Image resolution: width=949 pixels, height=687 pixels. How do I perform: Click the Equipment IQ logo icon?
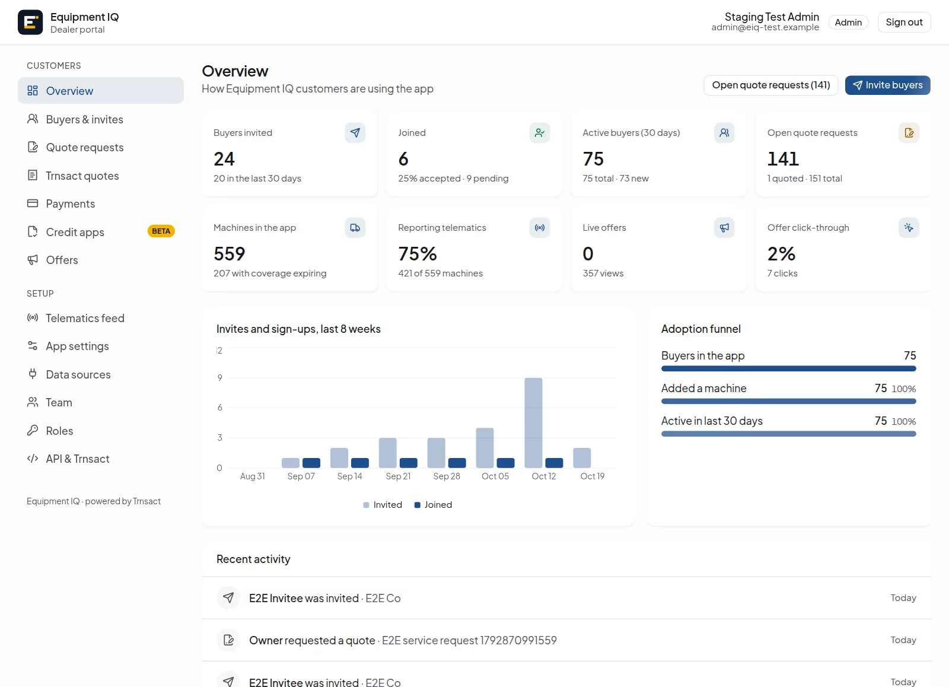pyautogui.click(x=30, y=23)
